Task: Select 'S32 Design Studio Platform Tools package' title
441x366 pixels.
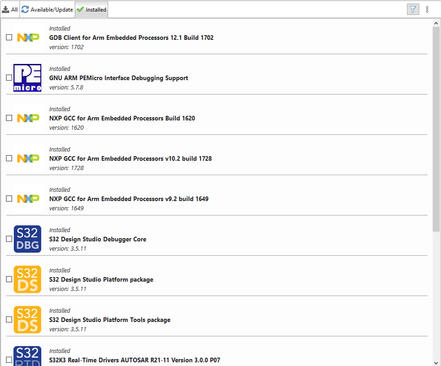Action: click(110, 320)
